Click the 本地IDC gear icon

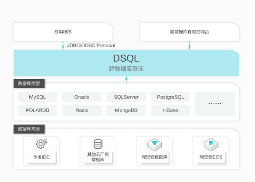point(41,144)
